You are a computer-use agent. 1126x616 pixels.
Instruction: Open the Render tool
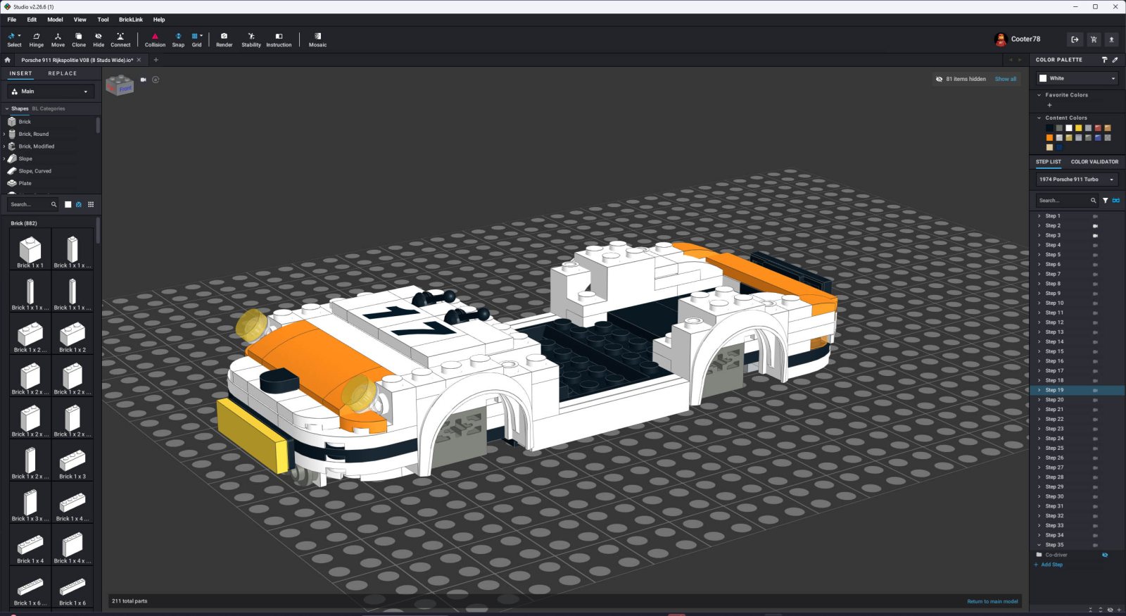click(224, 39)
